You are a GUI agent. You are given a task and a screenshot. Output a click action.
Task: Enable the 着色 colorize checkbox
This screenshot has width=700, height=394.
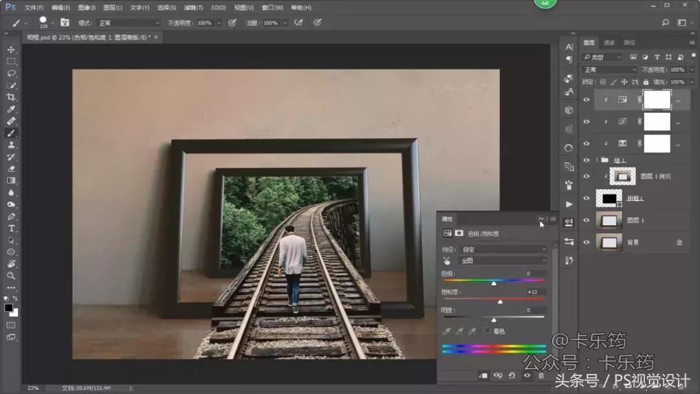point(487,331)
